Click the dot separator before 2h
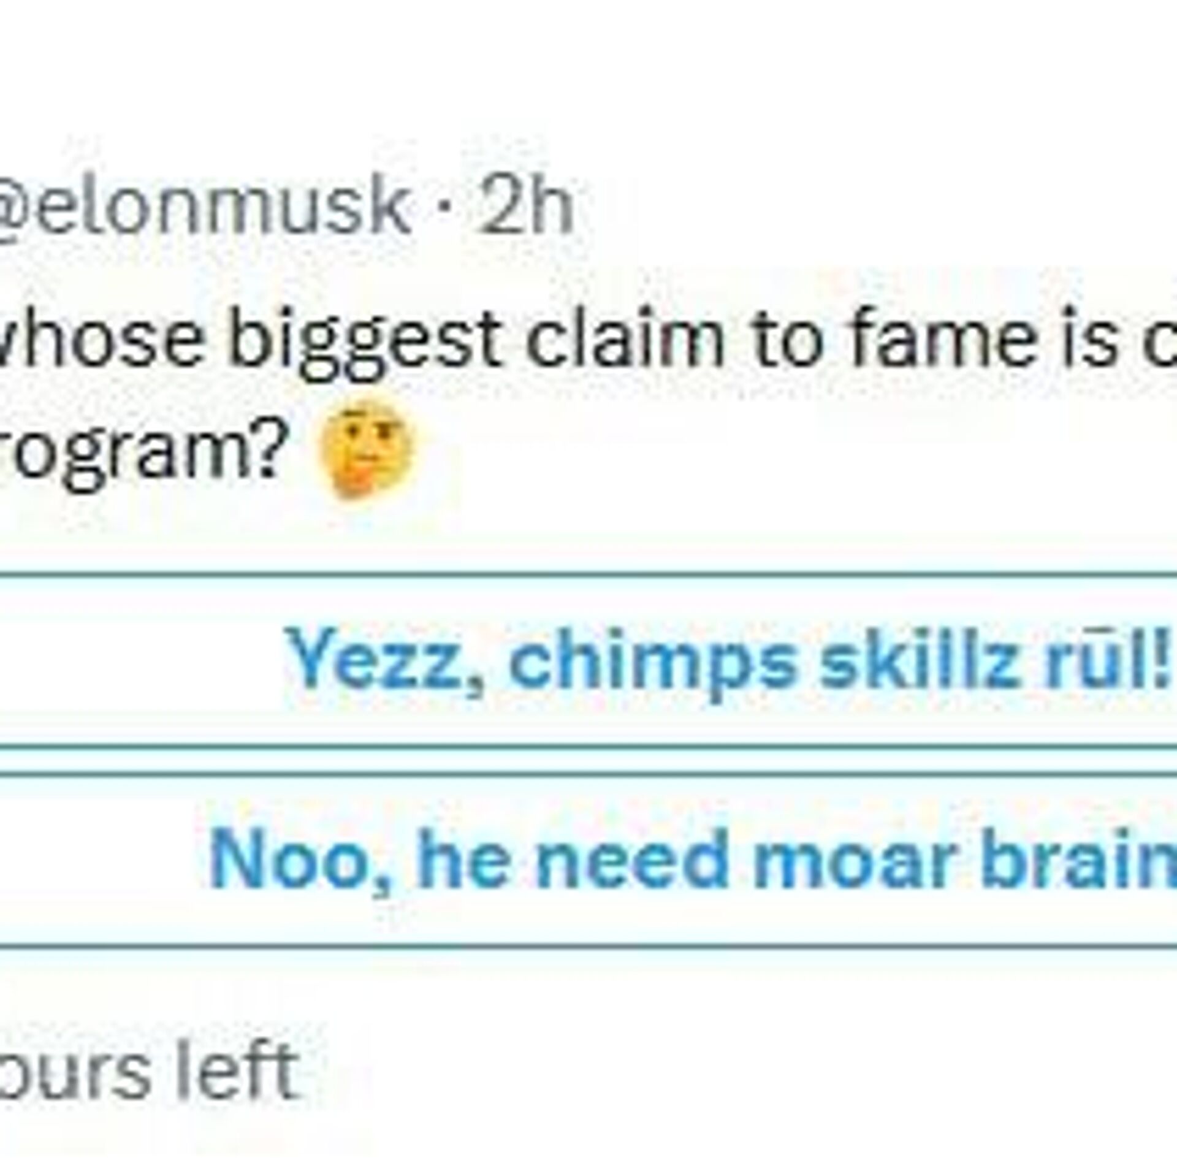1177x1171 pixels. (x=446, y=205)
